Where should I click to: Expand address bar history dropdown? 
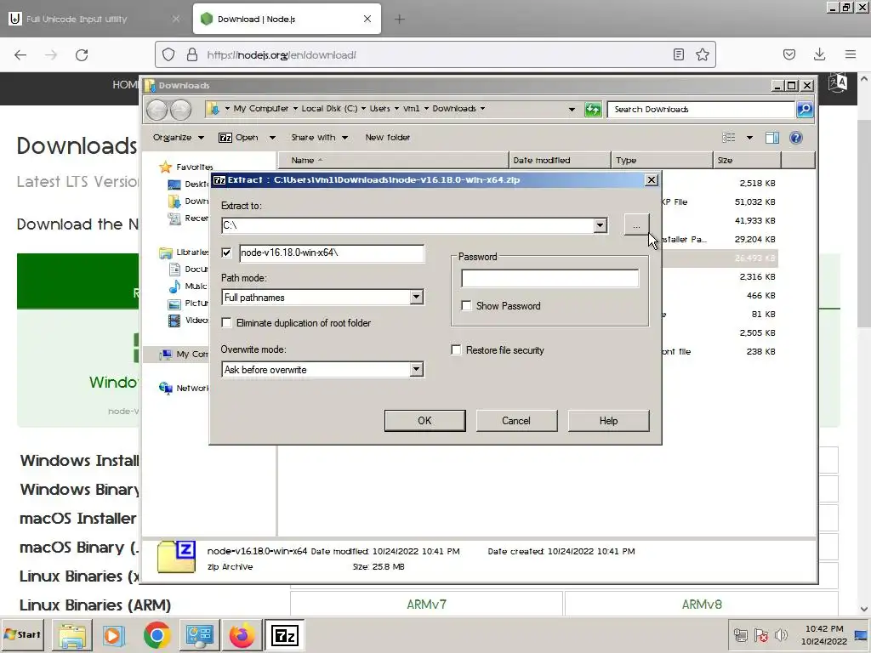[x=572, y=110]
